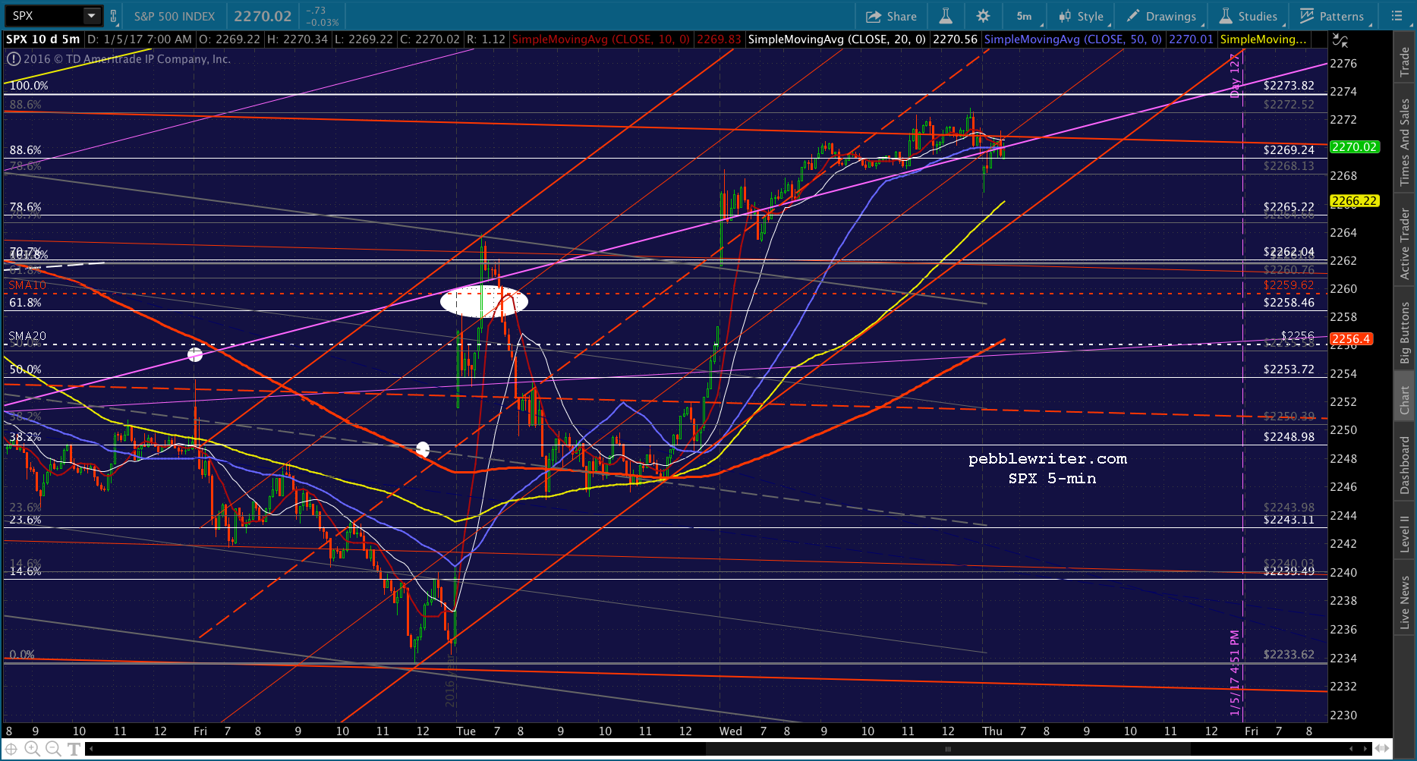Click the list menu icon at top right
This screenshot has width=1417, height=761.
[x=1397, y=16]
